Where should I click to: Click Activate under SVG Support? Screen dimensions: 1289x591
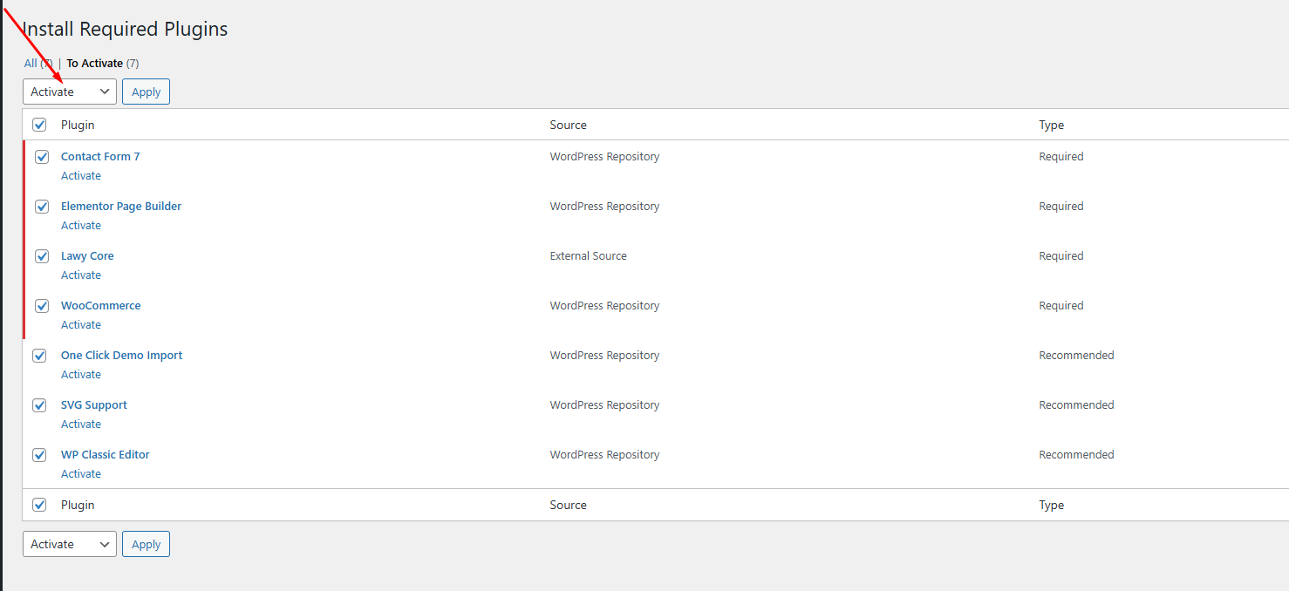81,425
